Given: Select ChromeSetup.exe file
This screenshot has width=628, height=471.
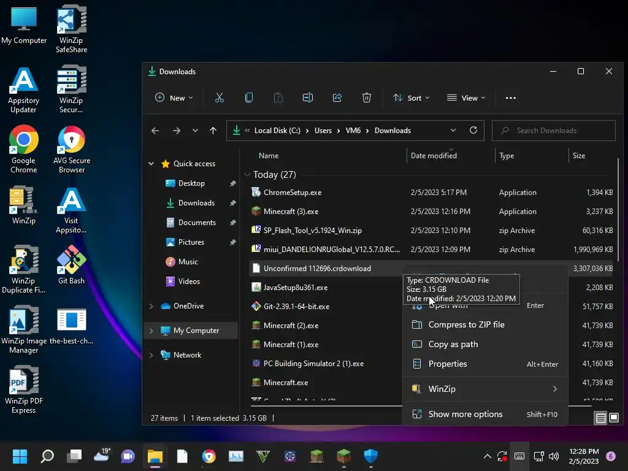Looking at the screenshot, I should pyautogui.click(x=293, y=192).
